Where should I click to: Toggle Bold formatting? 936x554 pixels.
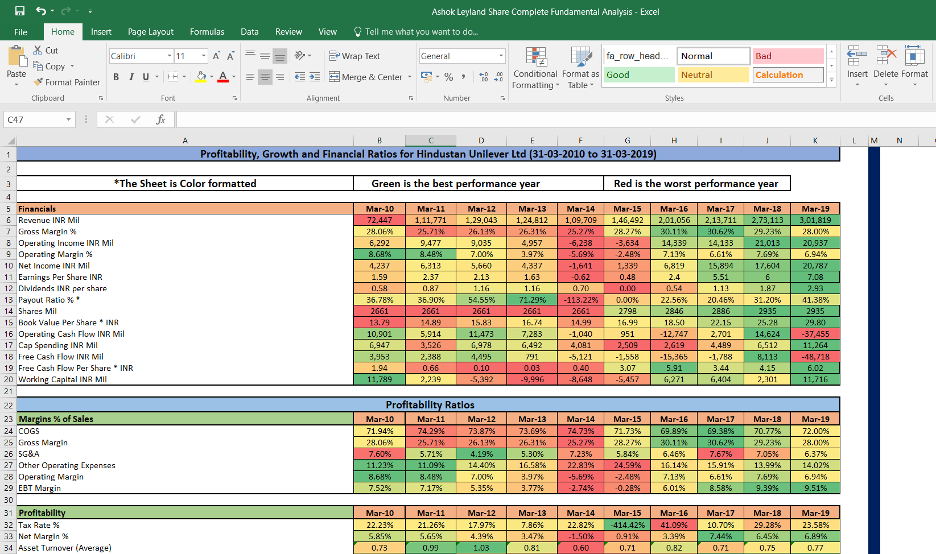tap(116, 77)
